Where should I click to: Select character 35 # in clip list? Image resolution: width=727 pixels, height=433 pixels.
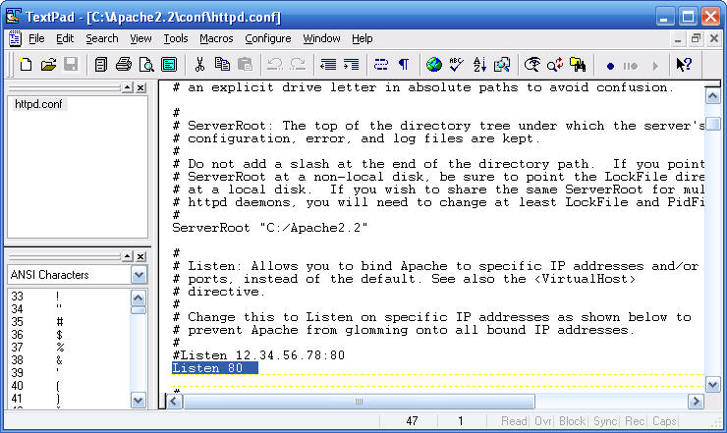pos(70,322)
